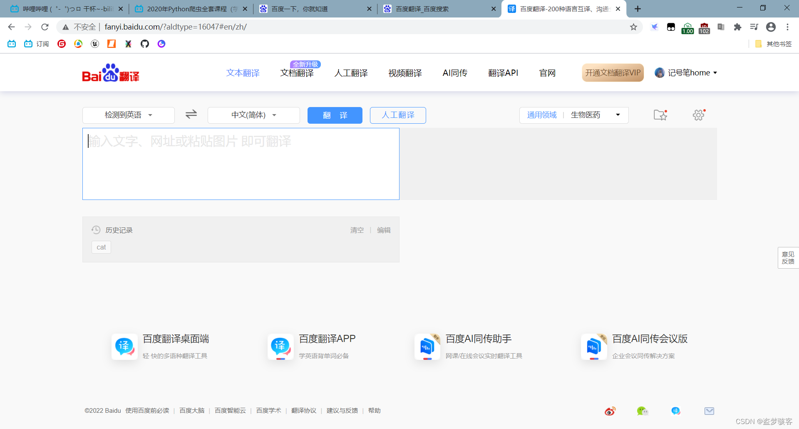Open the 人工翻译 nav item
This screenshot has width=799, height=429.
(351, 73)
